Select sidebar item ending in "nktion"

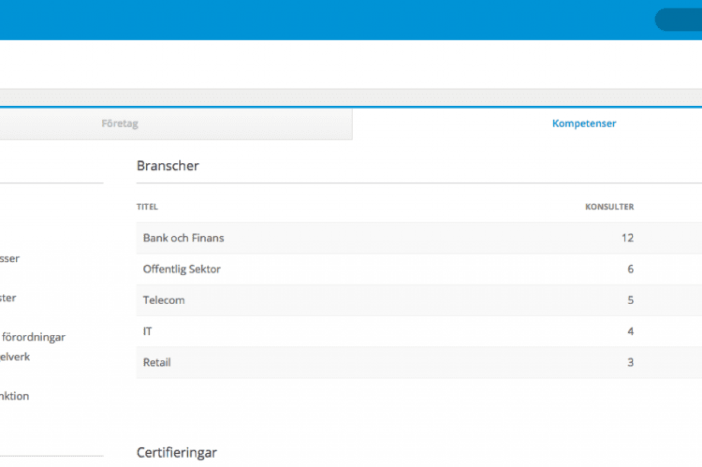(x=15, y=396)
